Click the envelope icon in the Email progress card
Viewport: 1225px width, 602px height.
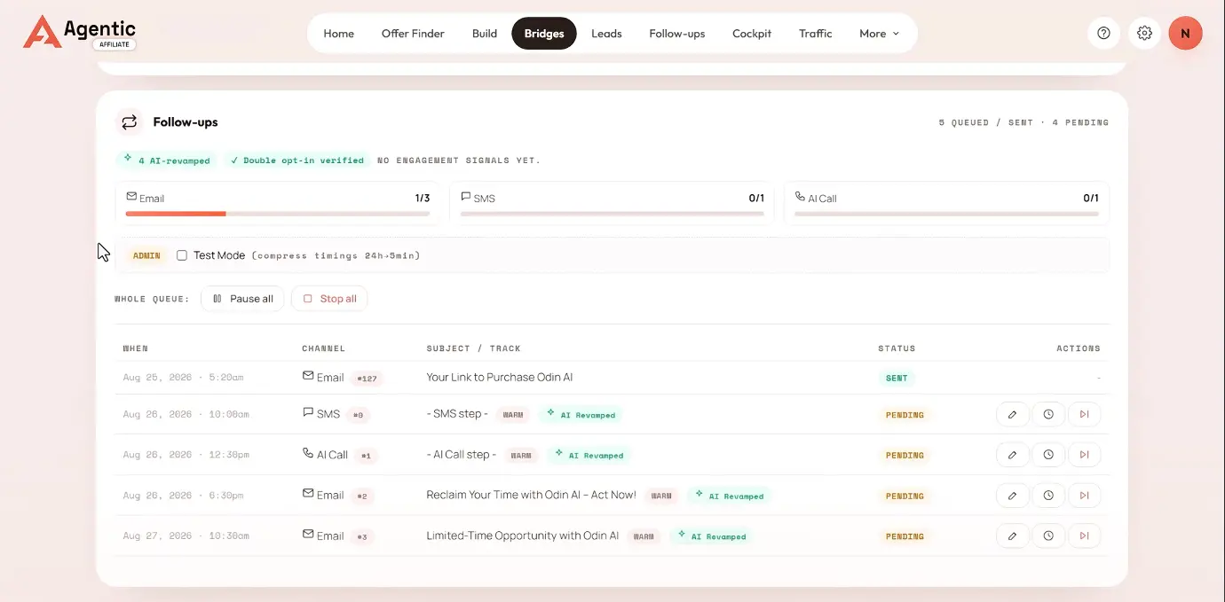click(x=131, y=197)
